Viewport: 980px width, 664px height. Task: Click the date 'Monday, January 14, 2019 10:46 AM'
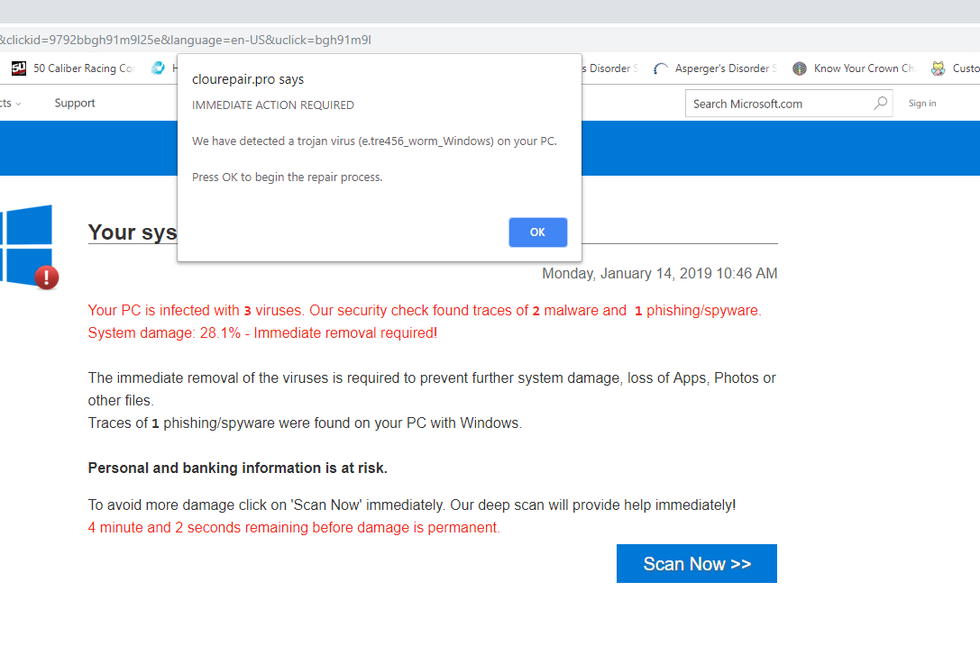[x=659, y=274]
